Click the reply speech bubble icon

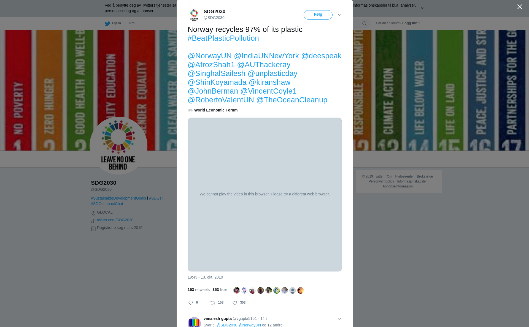click(x=191, y=303)
